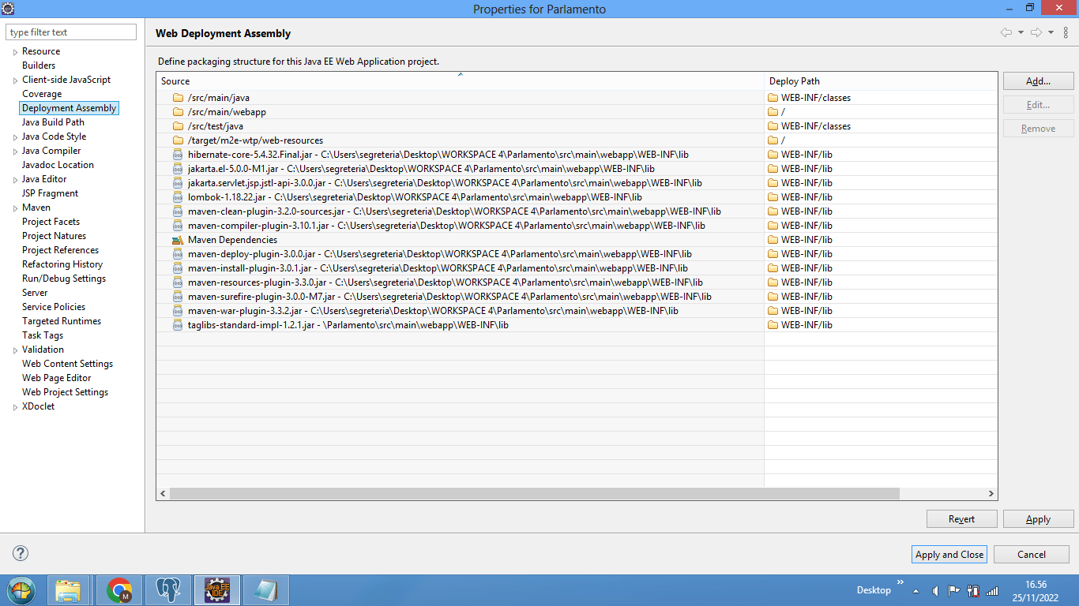Screen dimensions: 1079x606
Task: Click the Maven Dependencies library icon
Action: [x=178, y=240]
